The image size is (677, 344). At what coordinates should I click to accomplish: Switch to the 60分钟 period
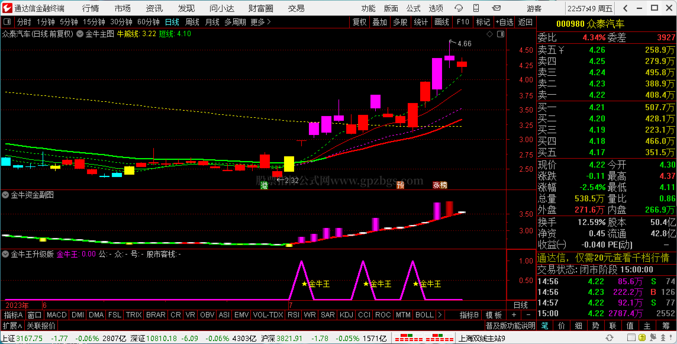(149, 22)
